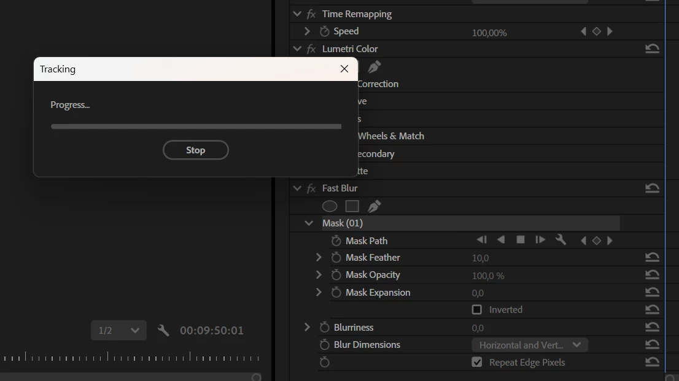Create 4-point polygon mask for Fast Blur
The width and height of the screenshot is (679, 381).
pyautogui.click(x=352, y=207)
